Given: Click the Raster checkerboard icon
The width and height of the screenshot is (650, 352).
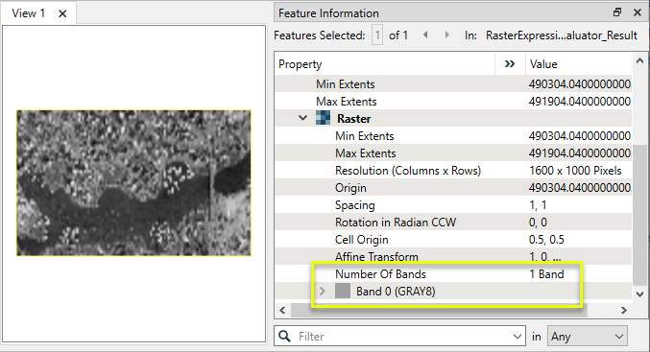Looking at the screenshot, I should 324,118.
